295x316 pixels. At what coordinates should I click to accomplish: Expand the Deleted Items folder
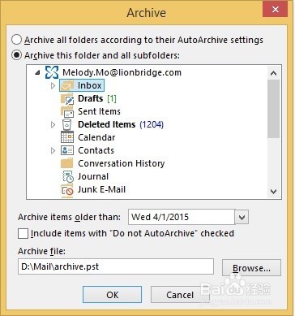click(53, 124)
